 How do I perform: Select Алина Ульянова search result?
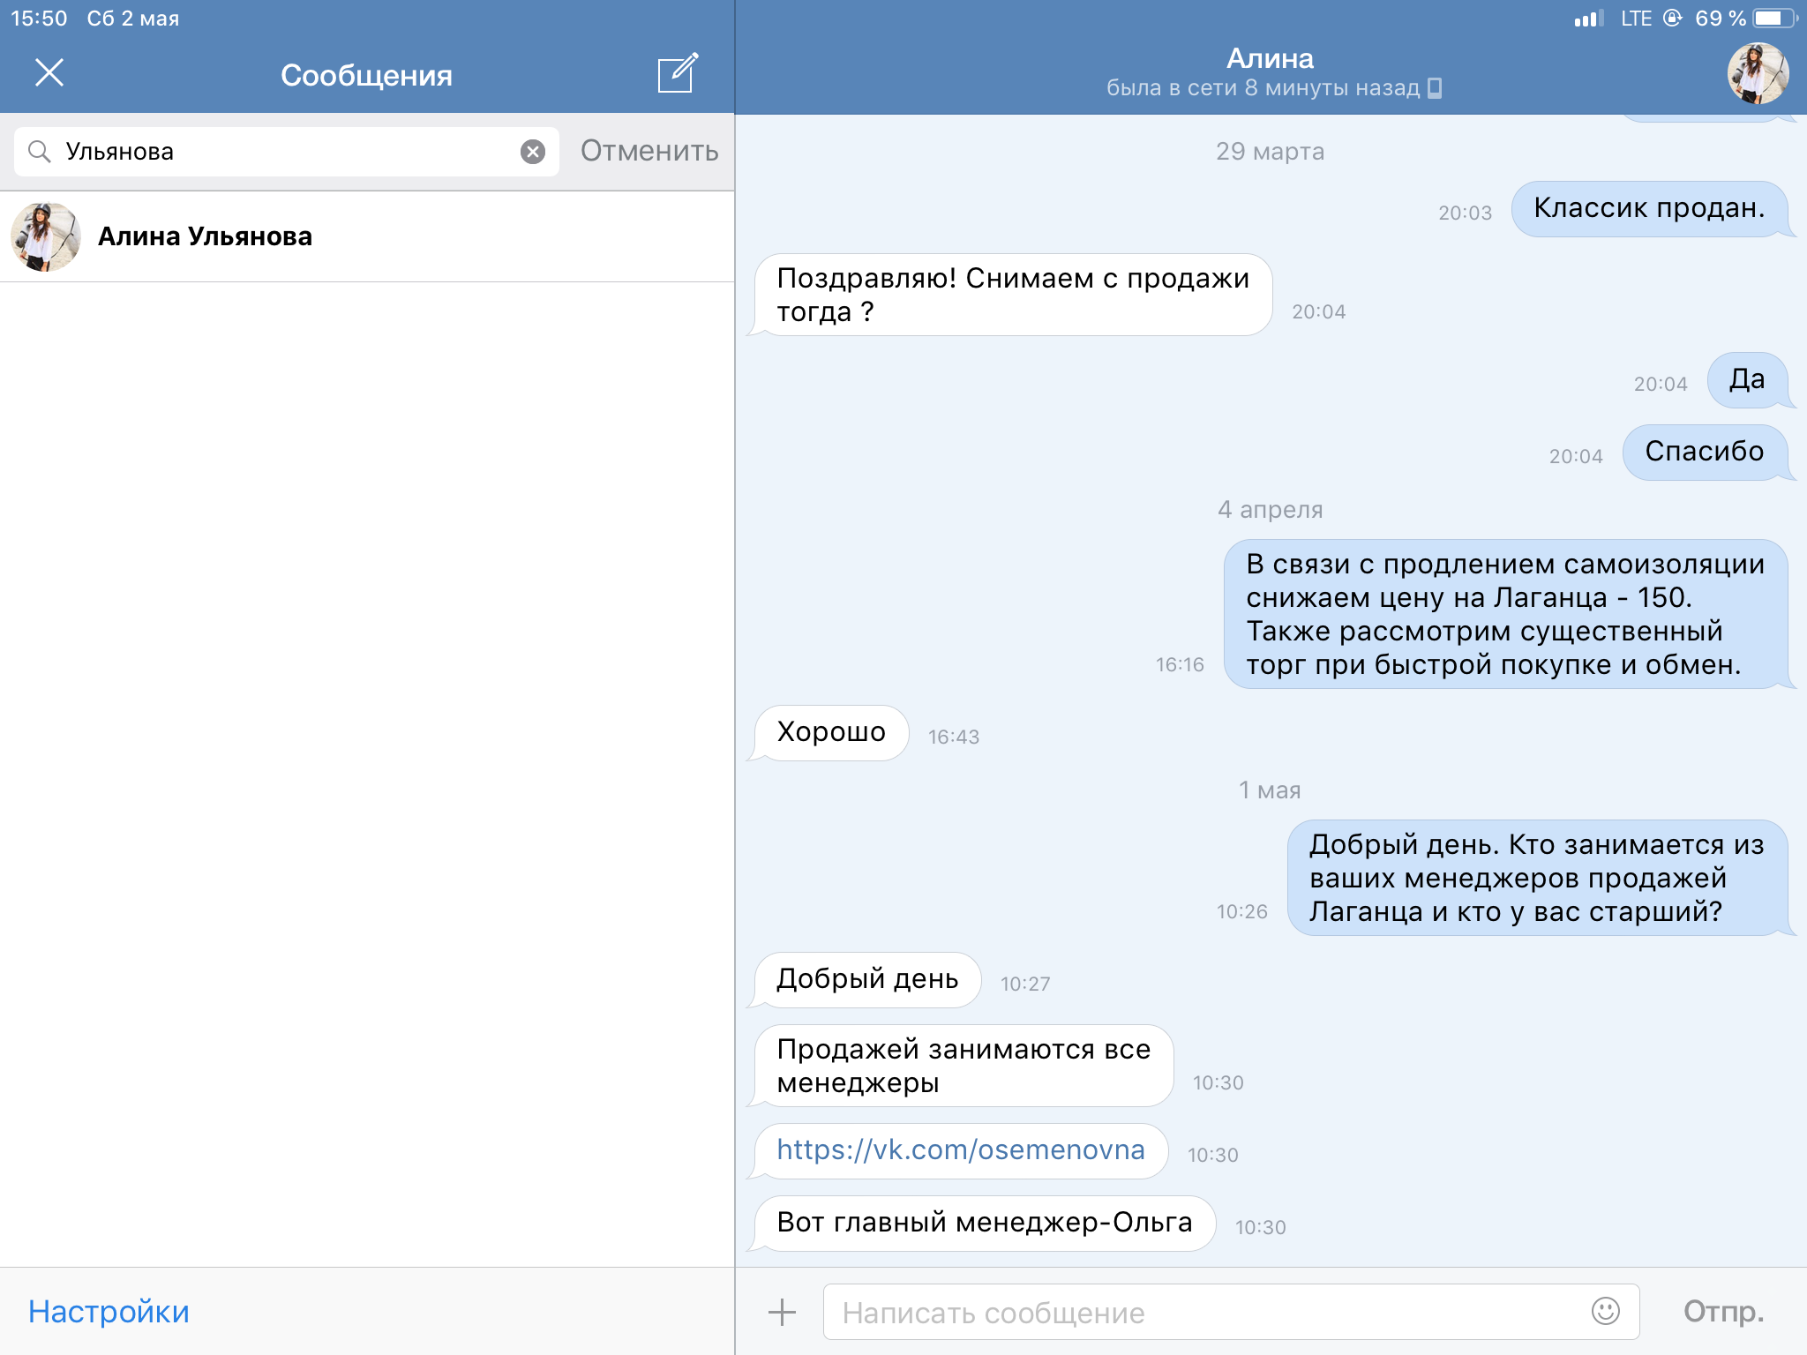point(205,236)
